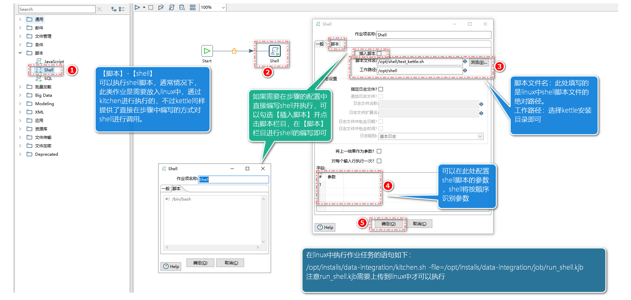The width and height of the screenshot is (631, 300).
Task: Open the 日志级别 combo box
Action: coord(431,136)
